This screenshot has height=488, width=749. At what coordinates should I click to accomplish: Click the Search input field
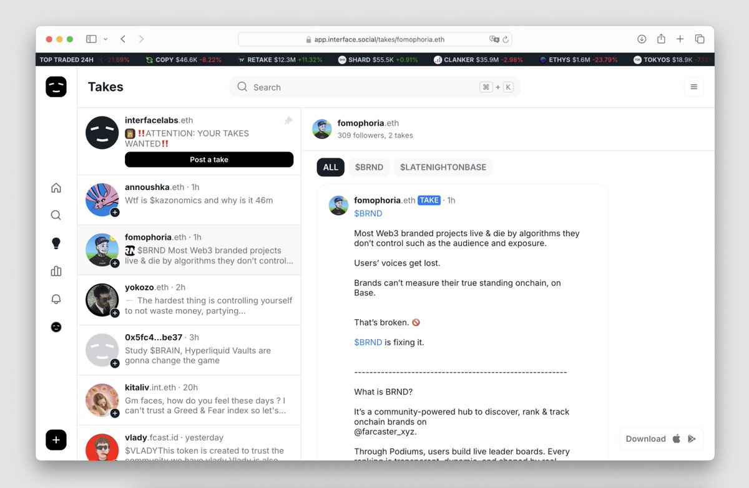374,87
